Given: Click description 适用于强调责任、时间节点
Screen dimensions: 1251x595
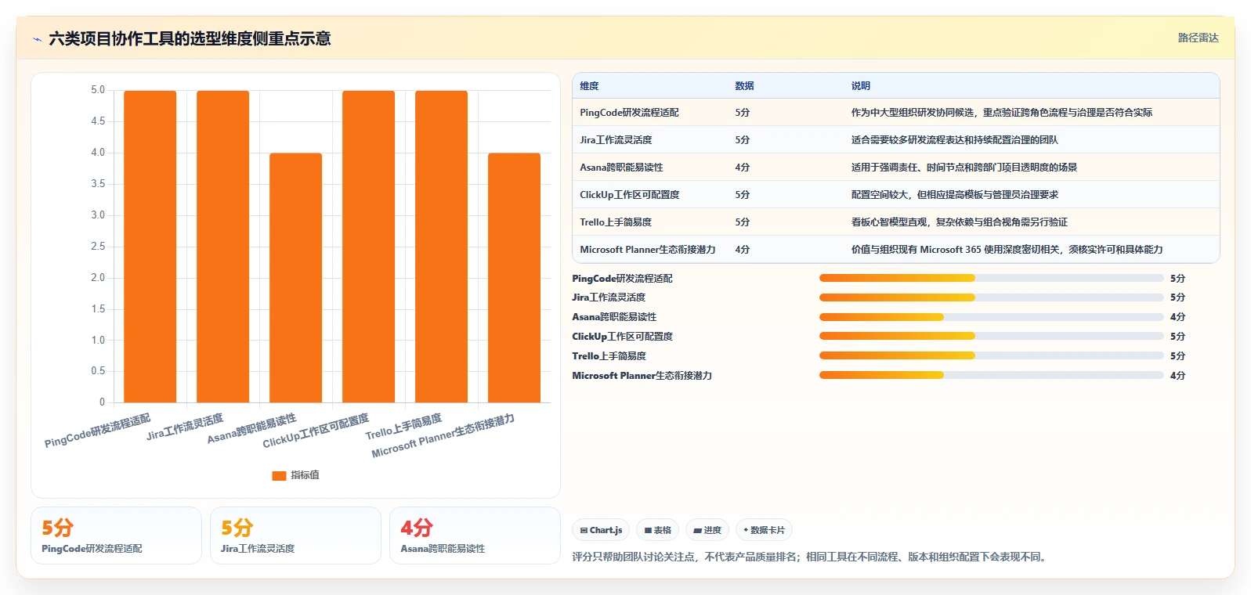Looking at the screenshot, I should click(964, 168).
